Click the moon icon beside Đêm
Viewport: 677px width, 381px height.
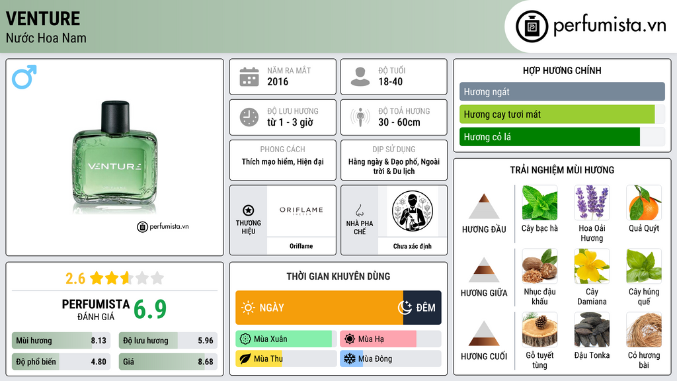405,308
